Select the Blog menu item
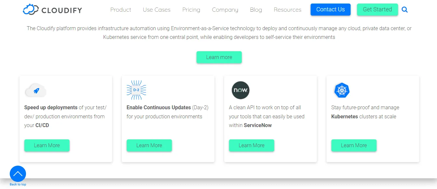This screenshot has width=437, height=189. (x=256, y=10)
